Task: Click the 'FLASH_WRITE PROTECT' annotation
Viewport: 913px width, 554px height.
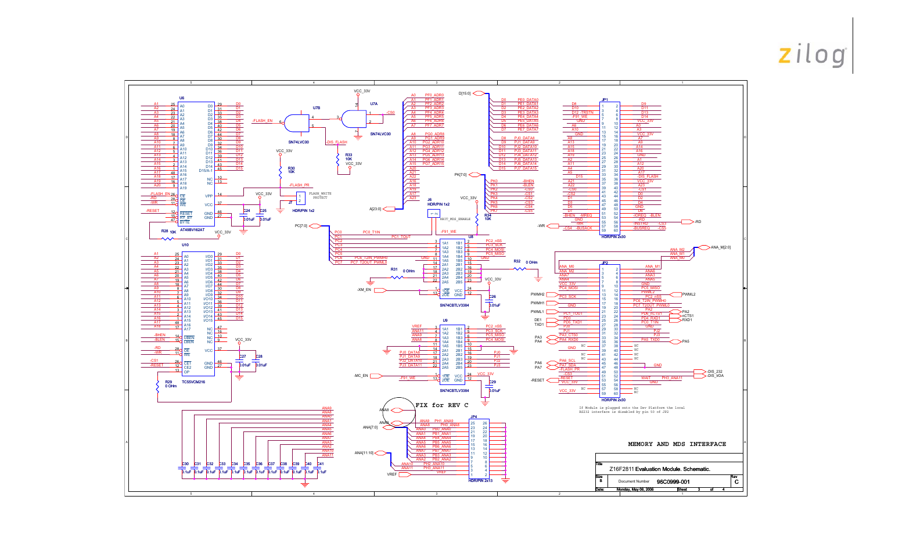Action: coord(320,196)
